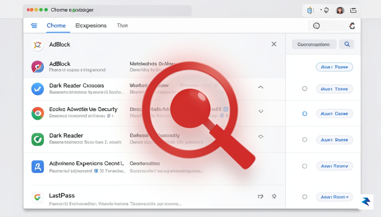The image size is (381, 217).
Task: Select the blue radio button for Eockic Aowdtei
Action: click(x=304, y=114)
